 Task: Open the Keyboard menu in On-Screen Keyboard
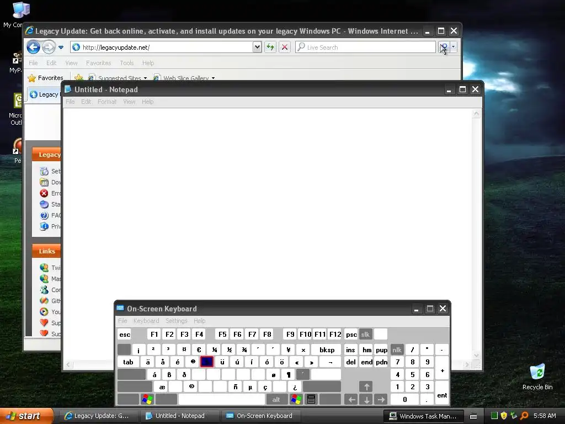click(146, 321)
